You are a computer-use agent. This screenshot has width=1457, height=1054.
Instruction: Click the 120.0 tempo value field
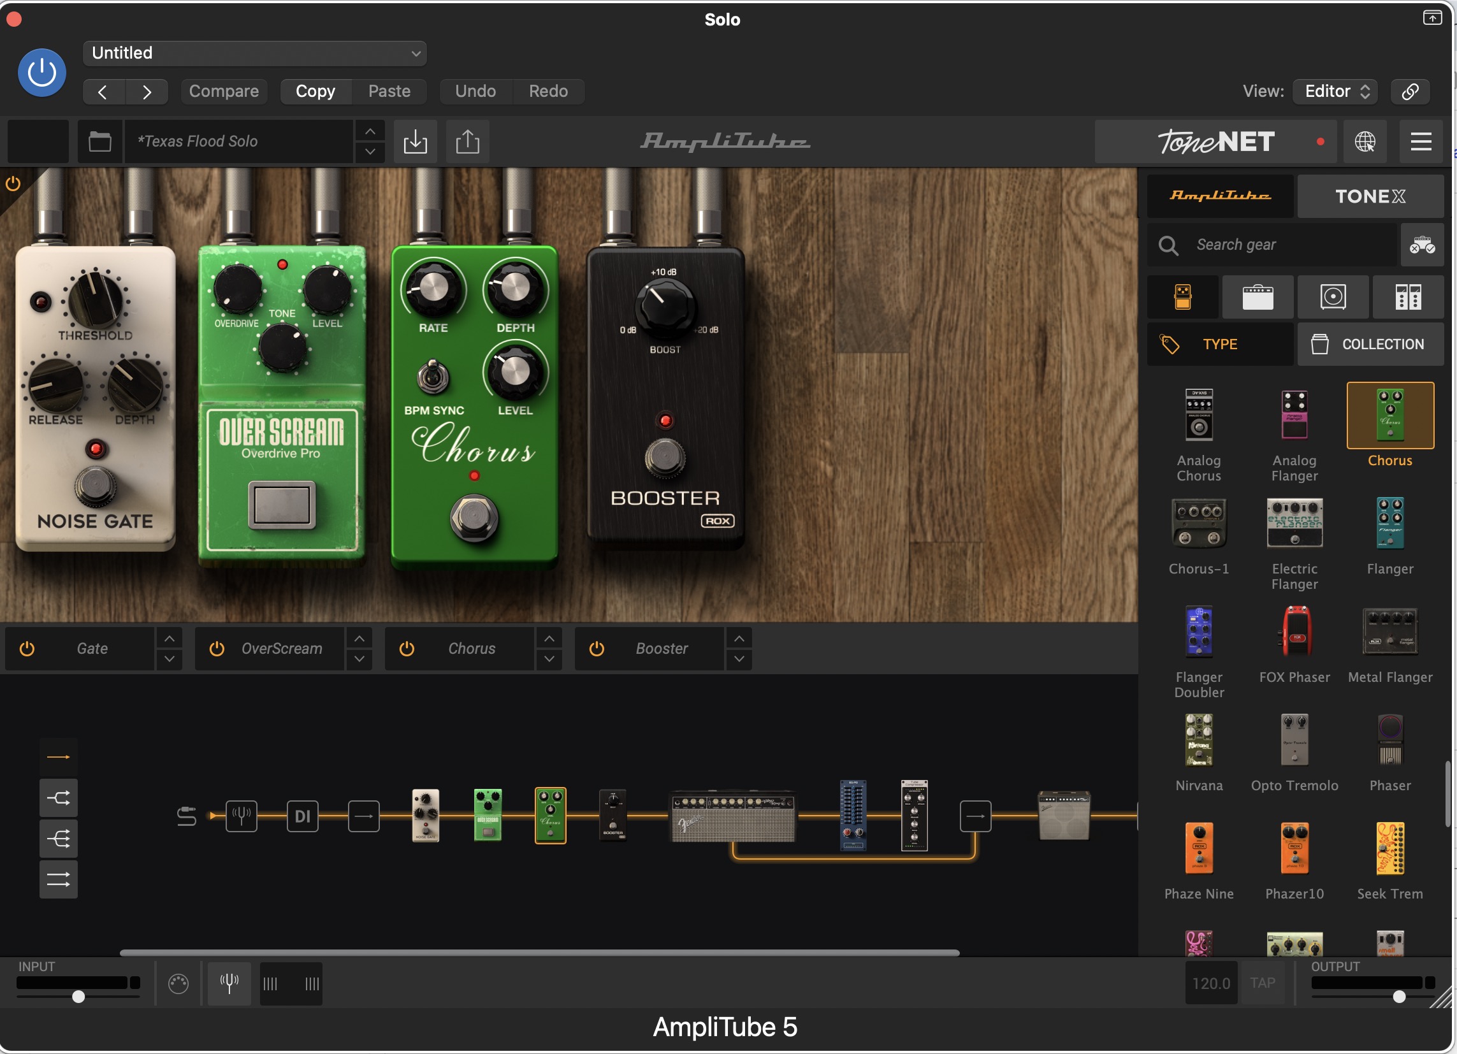pyautogui.click(x=1211, y=983)
